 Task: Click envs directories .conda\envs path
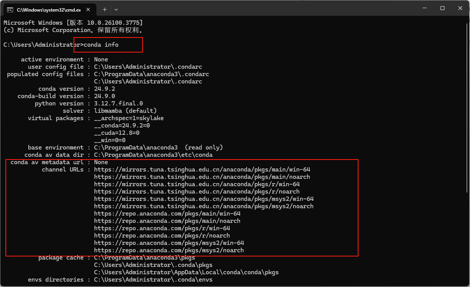[x=153, y=280]
